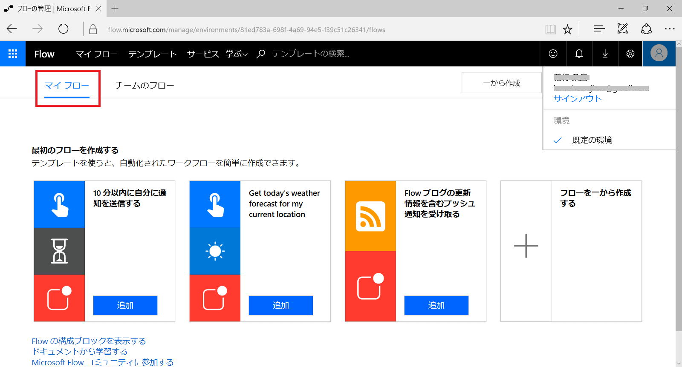Open the smiley feedback icon
The height and width of the screenshot is (367, 682).
pos(553,54)
